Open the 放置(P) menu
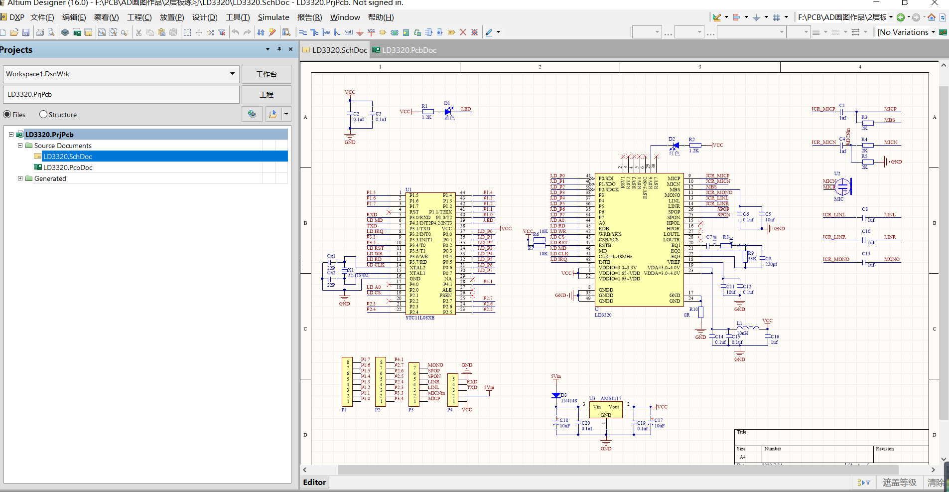 [x=172, y=17]
